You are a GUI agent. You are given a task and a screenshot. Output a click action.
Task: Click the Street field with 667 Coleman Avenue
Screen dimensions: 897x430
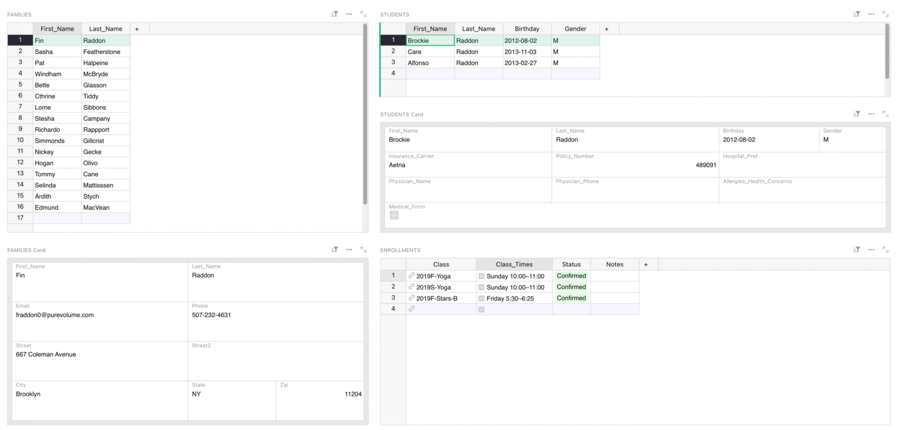tap(100, 361)
